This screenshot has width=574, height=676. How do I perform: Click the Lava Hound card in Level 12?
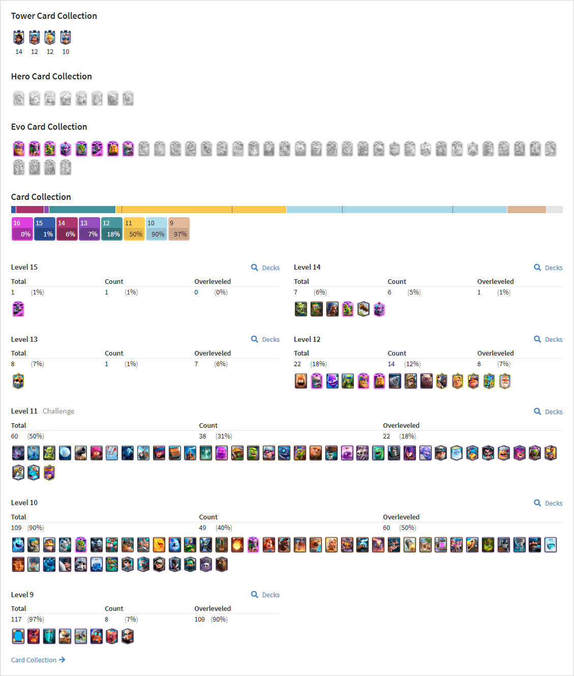pos(301,381)
